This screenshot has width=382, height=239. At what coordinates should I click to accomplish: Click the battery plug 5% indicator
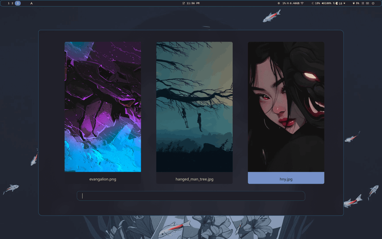[x=356, y=3]
